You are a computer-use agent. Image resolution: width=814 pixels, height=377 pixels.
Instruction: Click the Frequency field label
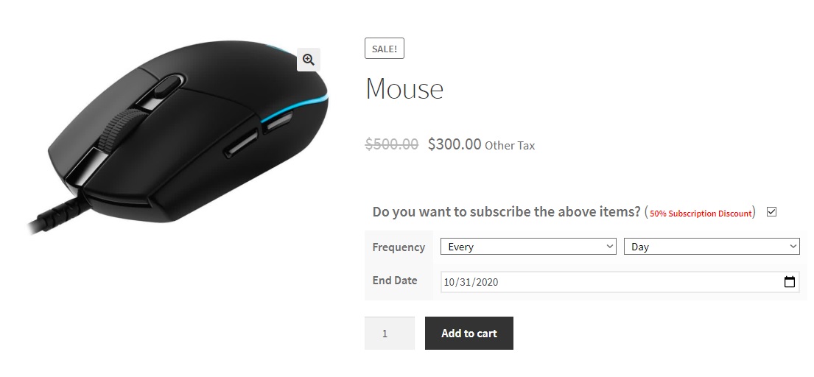399,247
